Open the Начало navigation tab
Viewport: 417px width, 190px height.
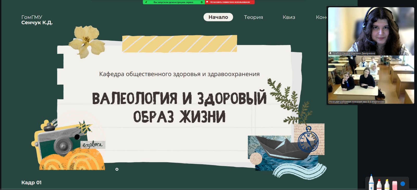(218, 17)
